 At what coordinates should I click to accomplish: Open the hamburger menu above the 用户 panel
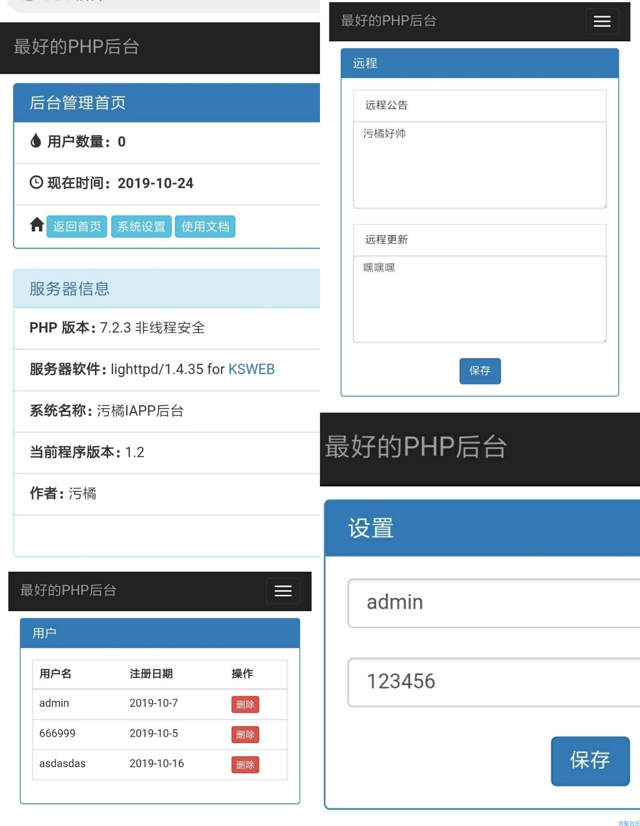[283, 591]
